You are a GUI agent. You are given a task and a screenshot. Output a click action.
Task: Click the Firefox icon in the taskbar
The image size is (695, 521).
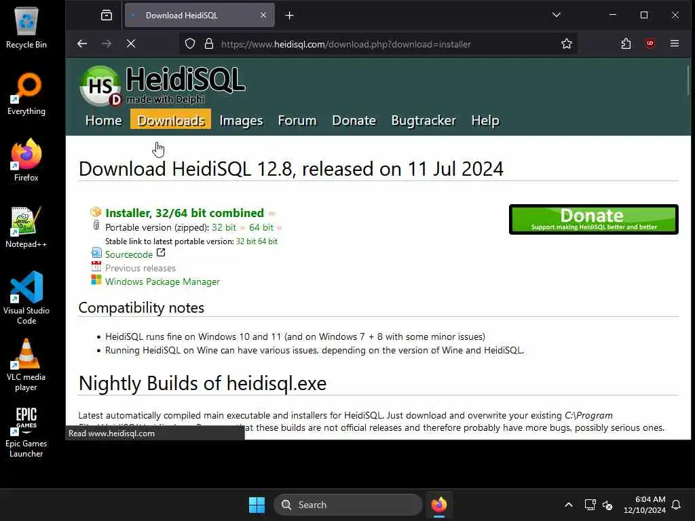439,505
